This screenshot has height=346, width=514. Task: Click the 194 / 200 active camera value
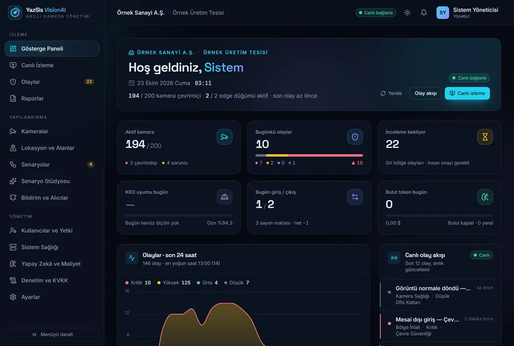(143, 144)
